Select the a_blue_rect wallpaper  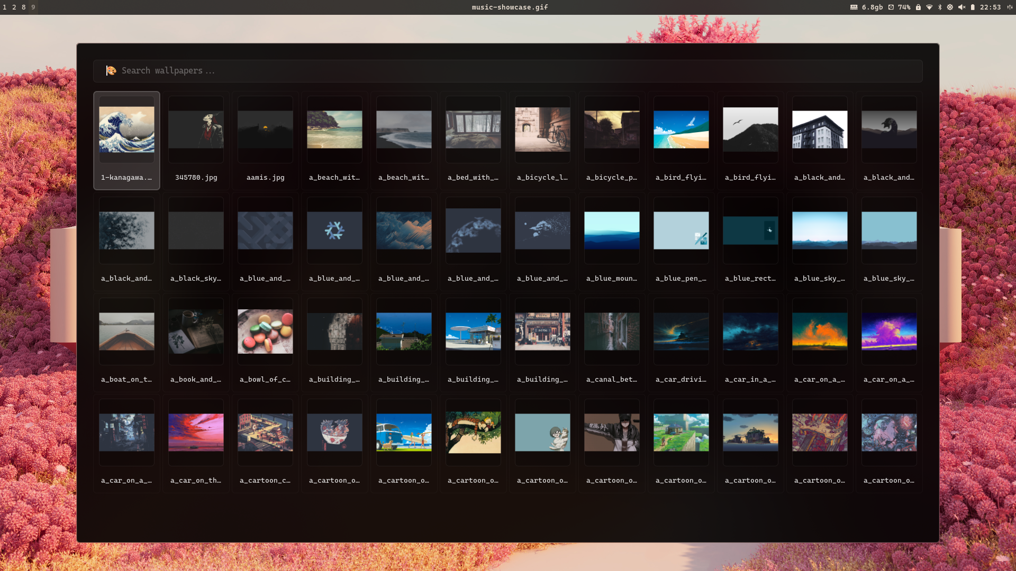(750, 242)
